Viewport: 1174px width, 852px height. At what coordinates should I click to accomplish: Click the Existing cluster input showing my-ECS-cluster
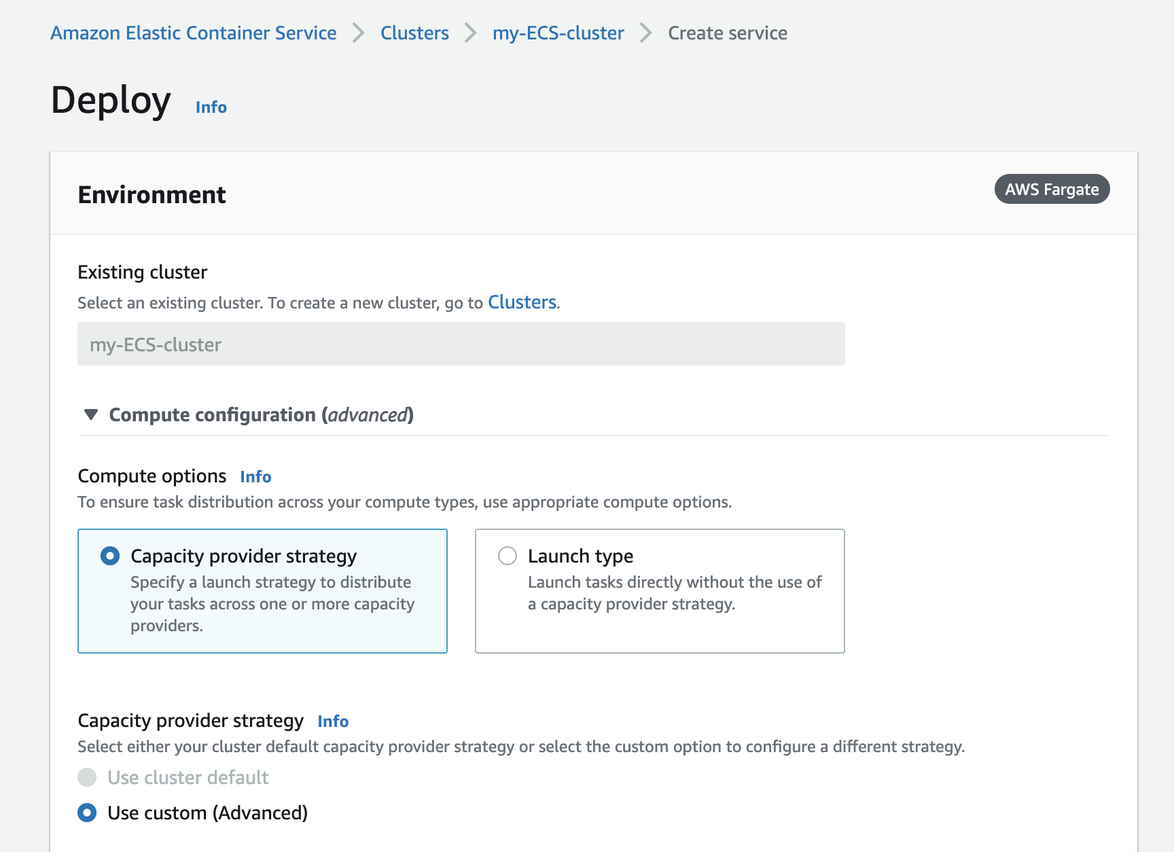tap(461, 344)
